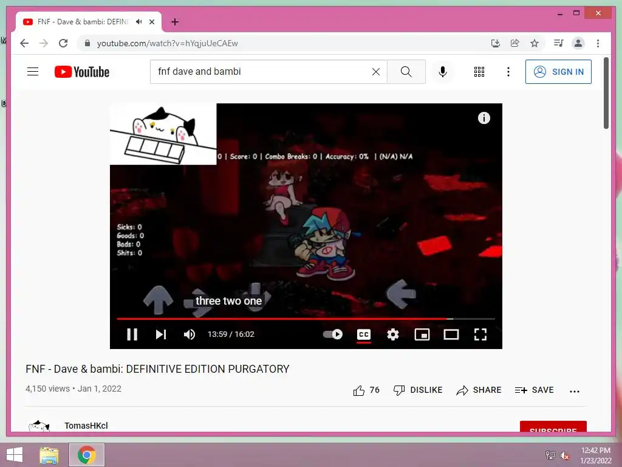Screen dimensions: 622x467
Task: Open network icon in system tray
Action: click(x=550, y=455)
